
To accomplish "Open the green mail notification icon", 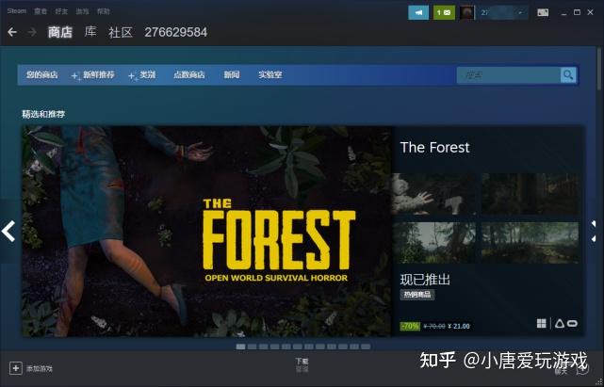I will (444, 12).
